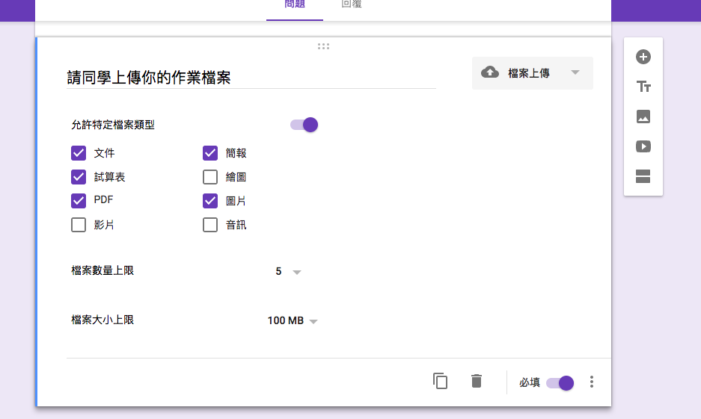Open file count limit dropdown showing 5

[288, 271]
